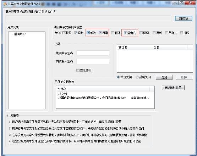
Task: Focus the 再次输入密码 confirm field
Action: pos(93,61)
